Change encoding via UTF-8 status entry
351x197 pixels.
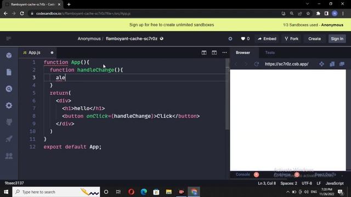pyautogui.click(x=307, y=183)
